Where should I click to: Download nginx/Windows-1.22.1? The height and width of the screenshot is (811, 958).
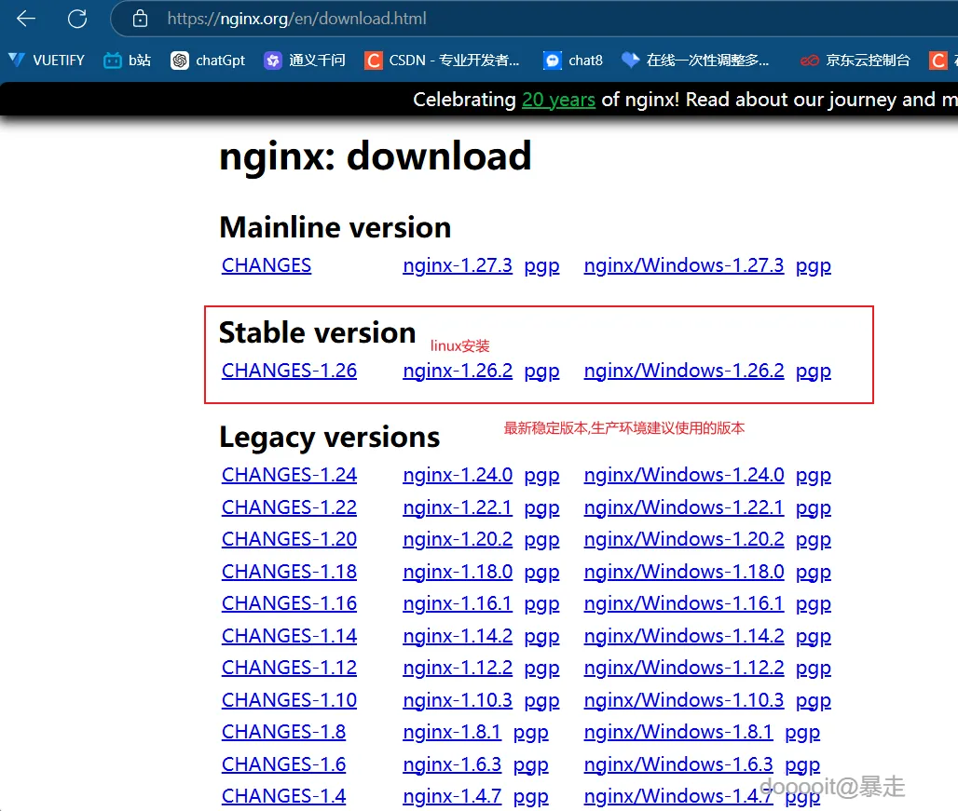(684, 507)
